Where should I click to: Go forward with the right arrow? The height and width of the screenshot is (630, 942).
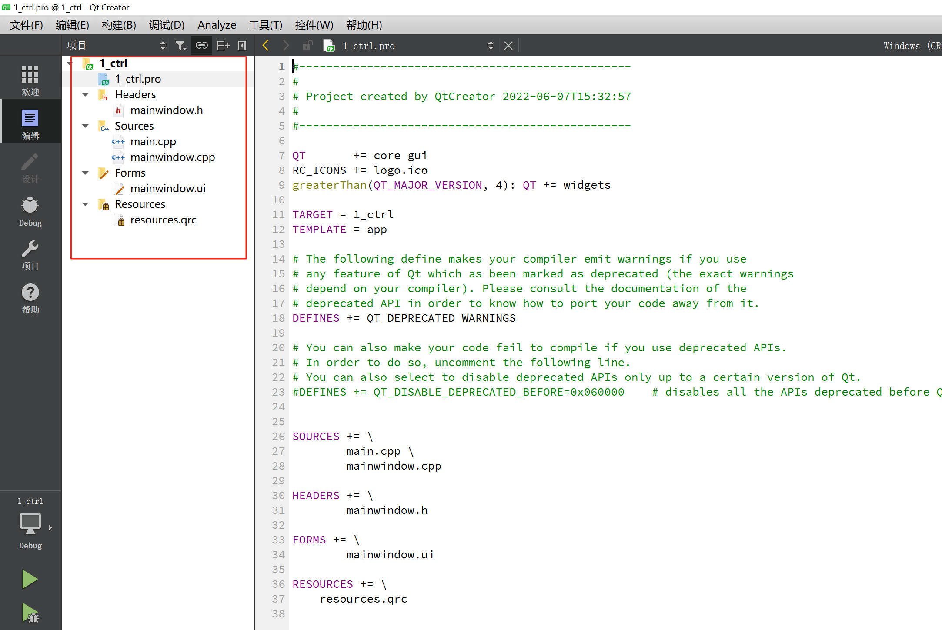(286, 45)
